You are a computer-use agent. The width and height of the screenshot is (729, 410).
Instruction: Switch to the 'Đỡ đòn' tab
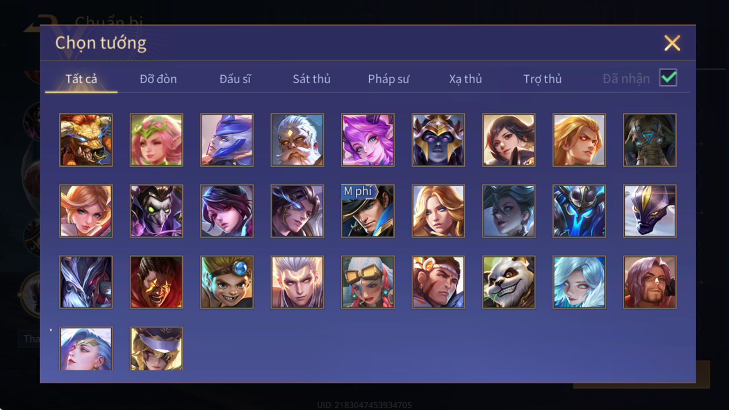[158, 79]
